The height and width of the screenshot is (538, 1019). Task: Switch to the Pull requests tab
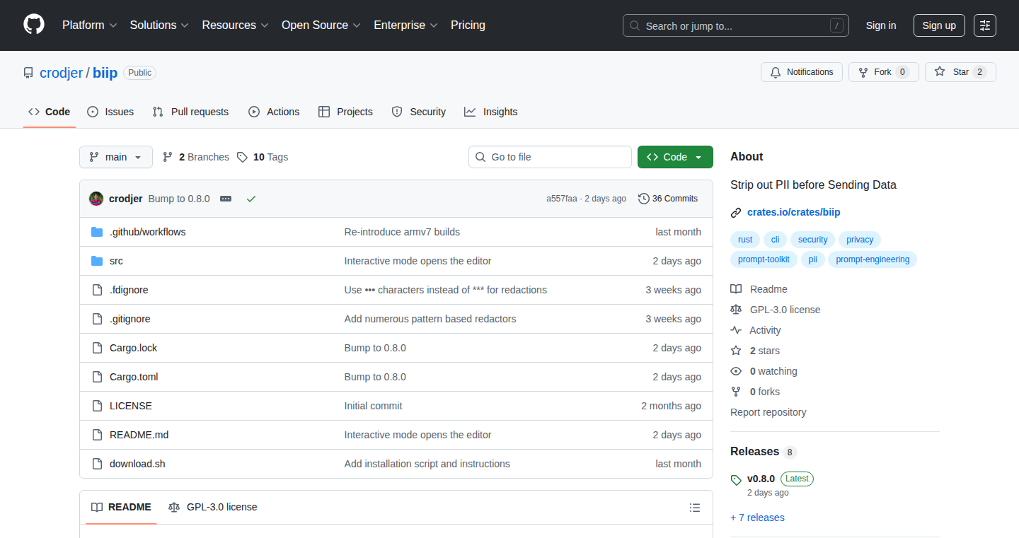pyautogui.click(x=191, y=112)
